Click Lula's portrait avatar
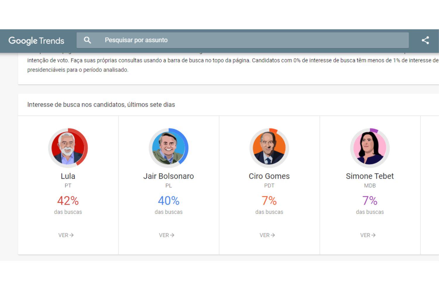 point(68,148)
